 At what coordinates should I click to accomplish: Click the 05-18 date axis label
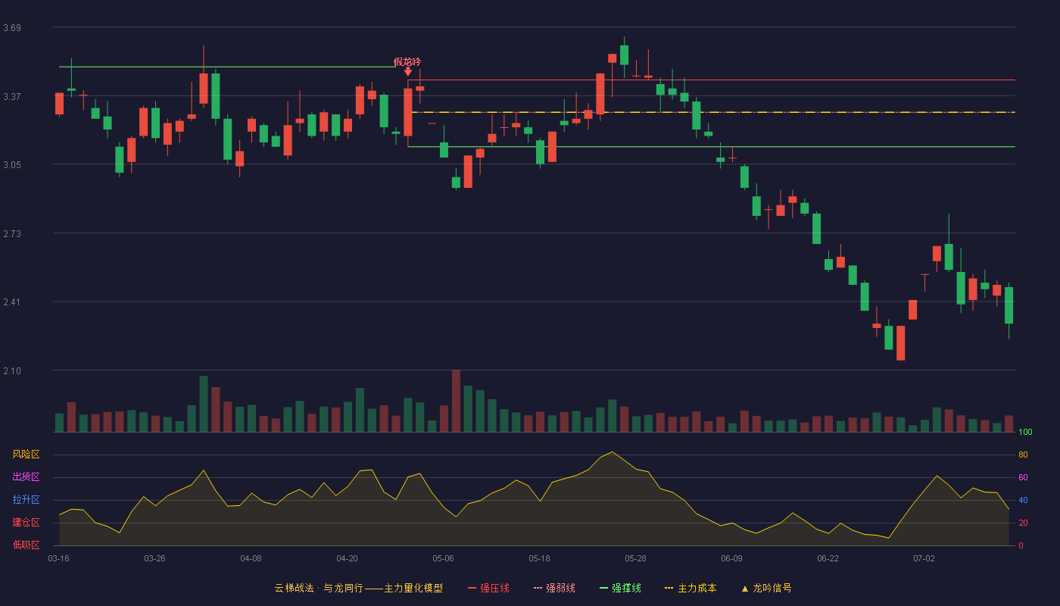tap(539, 558)
